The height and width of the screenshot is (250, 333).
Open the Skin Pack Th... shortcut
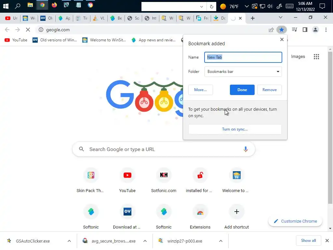[91, 180]
